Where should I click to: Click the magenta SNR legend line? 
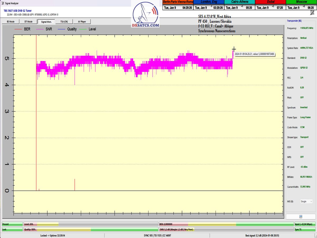(40, 29)
